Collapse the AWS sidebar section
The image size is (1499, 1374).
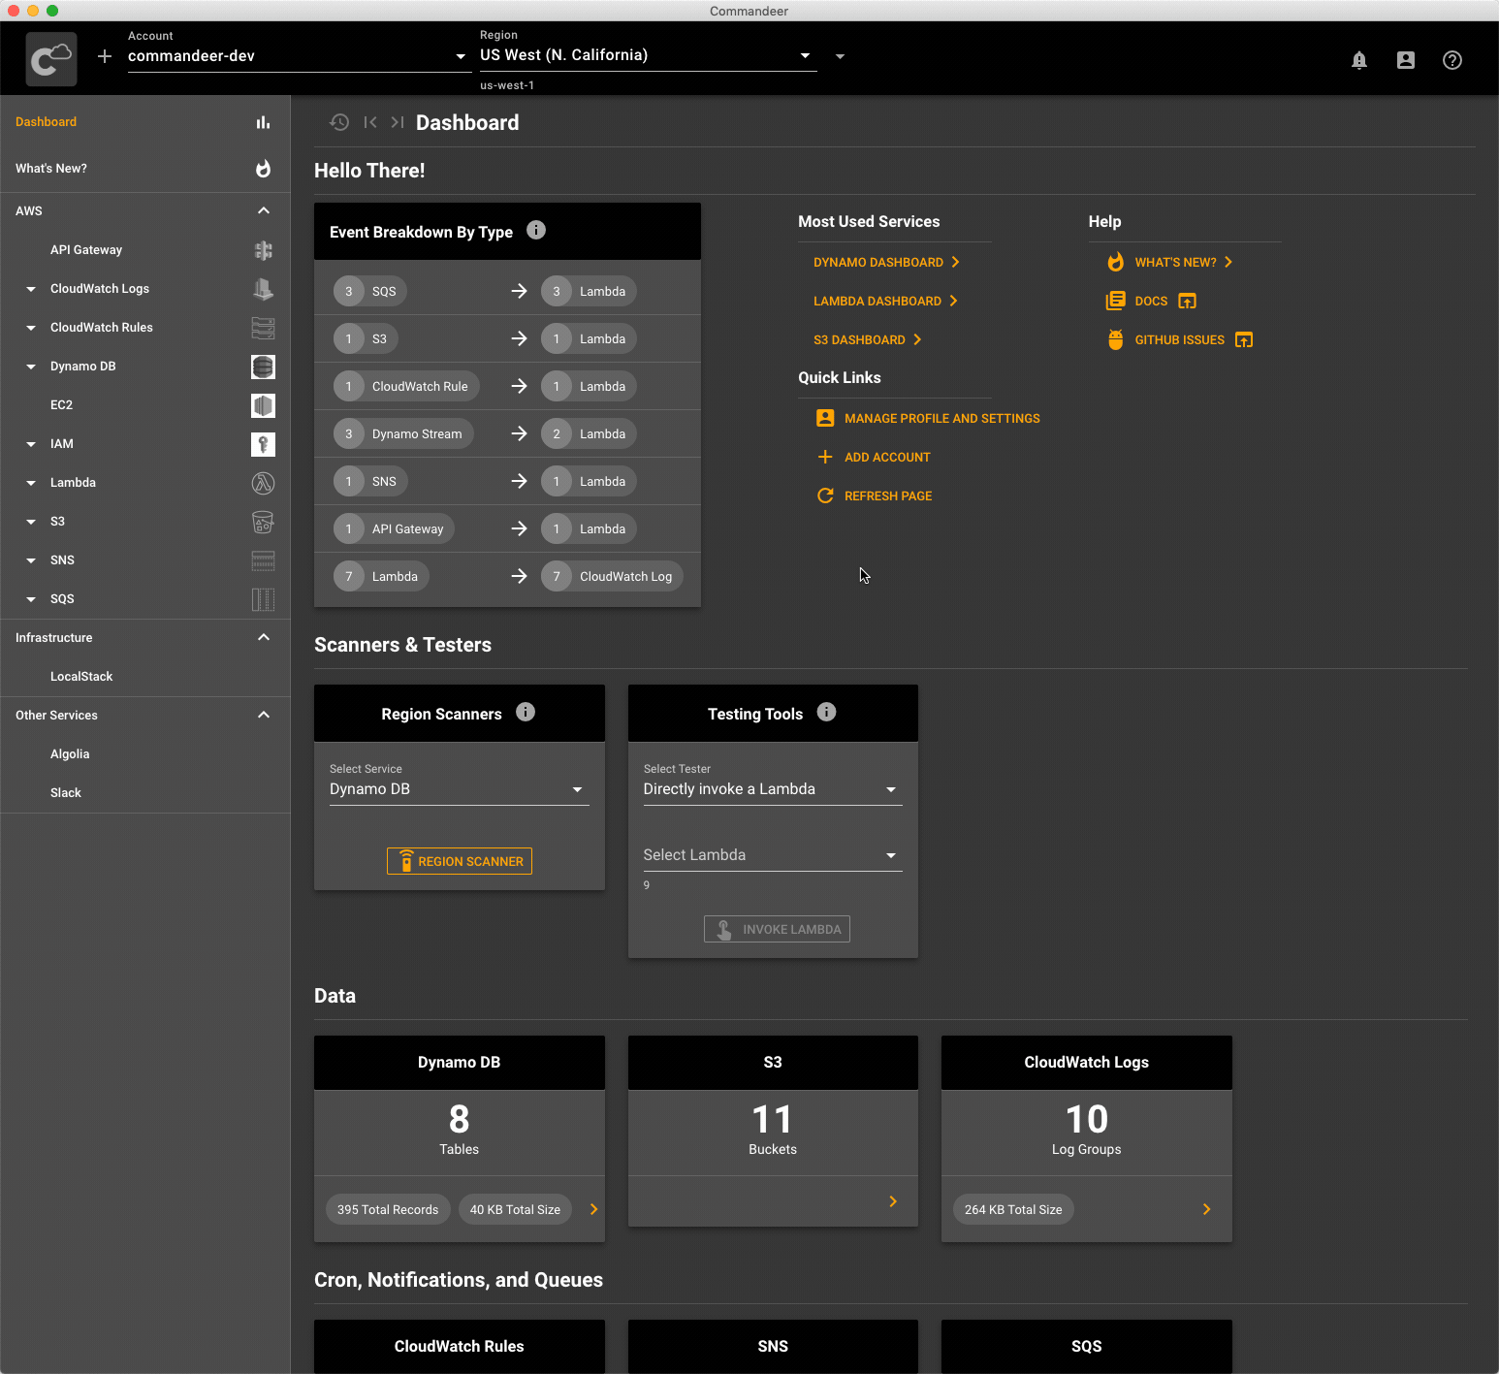pyautogui.click(x=264, y=210)
